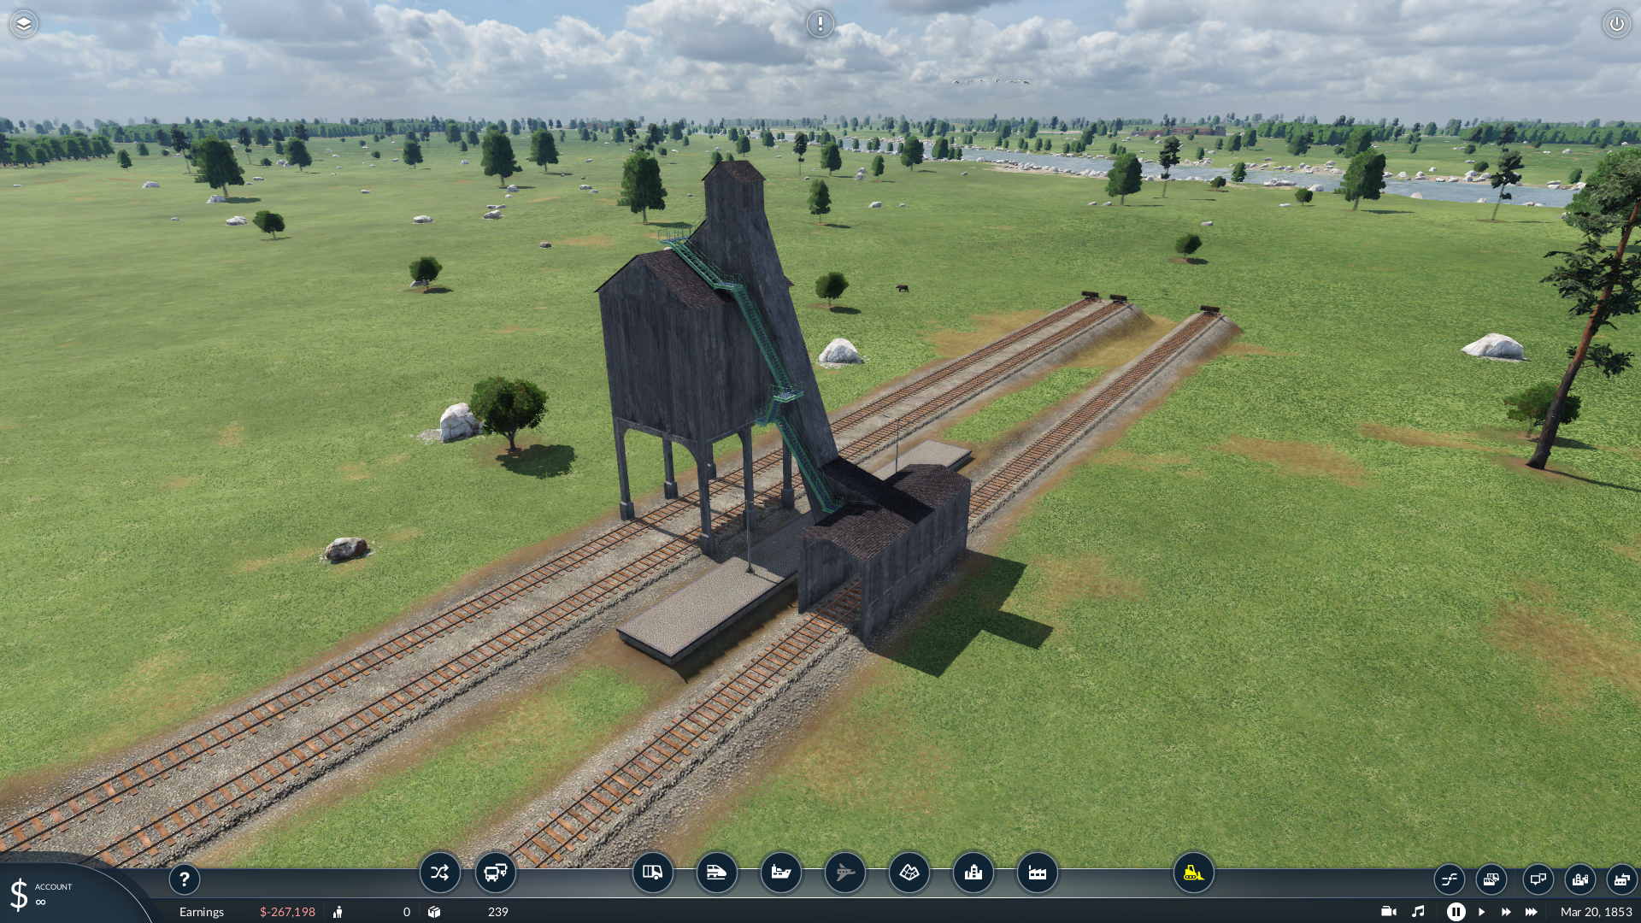
Task: Set game to double fast-forward speed
Action: [1506, 912]
